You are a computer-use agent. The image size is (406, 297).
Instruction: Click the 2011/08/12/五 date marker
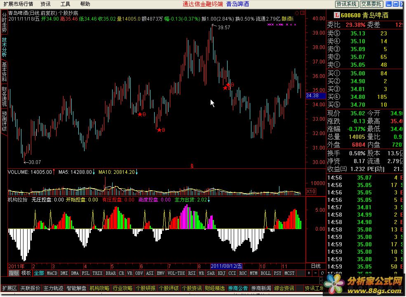point(227,266)
